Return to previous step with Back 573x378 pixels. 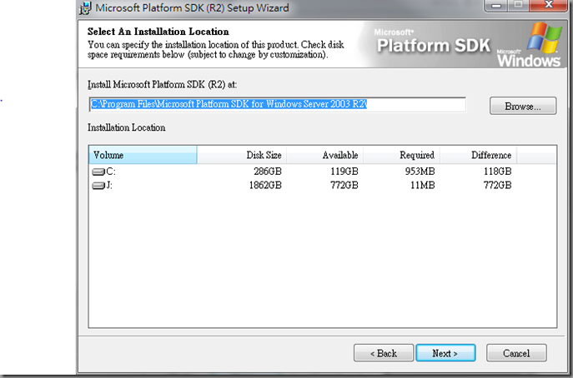(384, 353)
